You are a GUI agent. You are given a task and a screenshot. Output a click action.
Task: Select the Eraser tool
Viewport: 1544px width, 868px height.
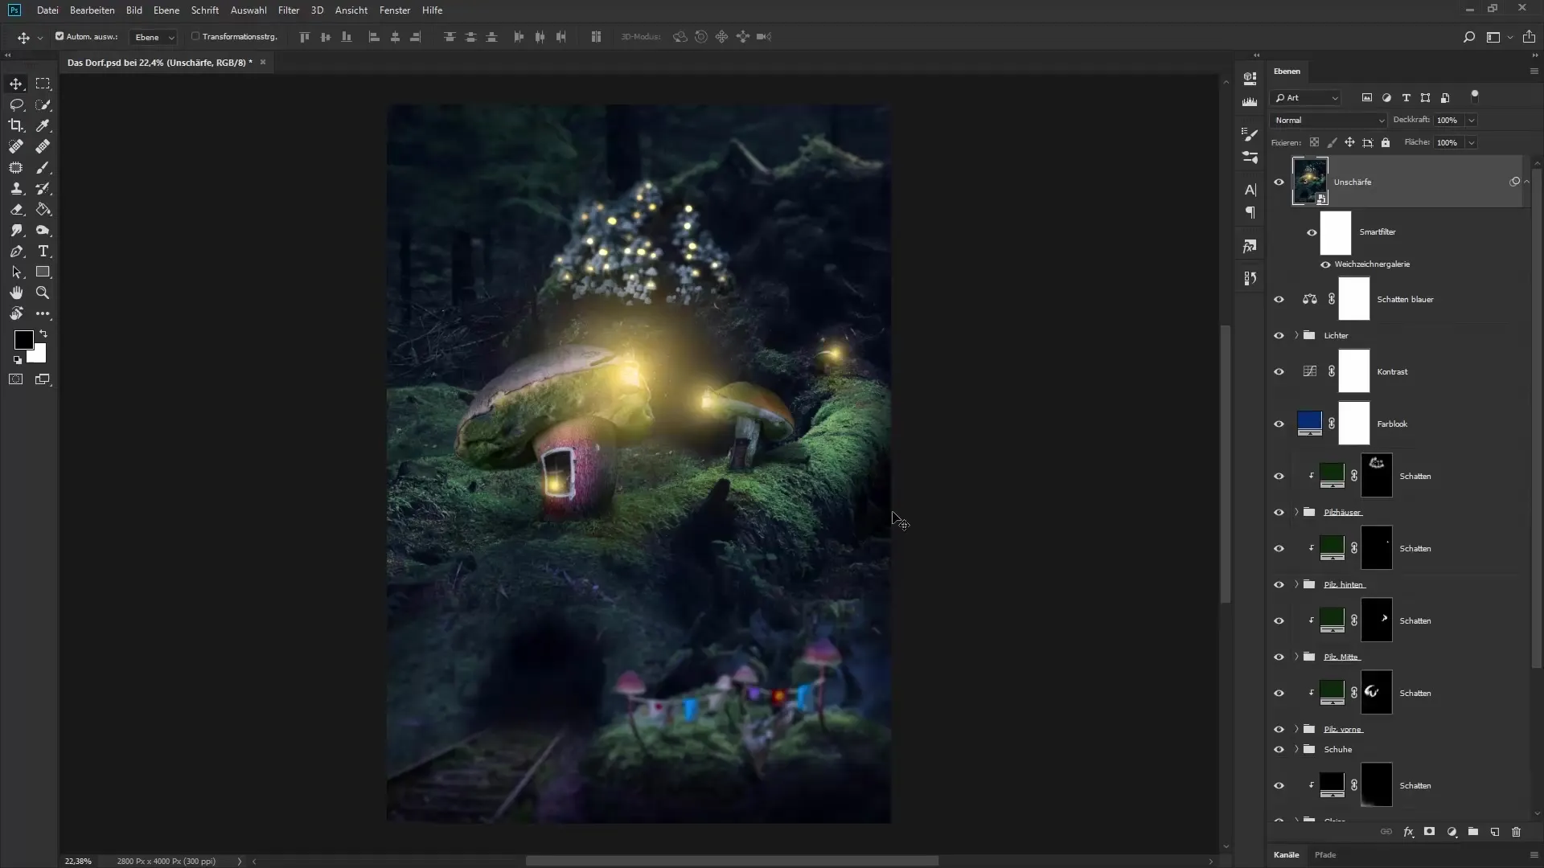tap(16, 209)
